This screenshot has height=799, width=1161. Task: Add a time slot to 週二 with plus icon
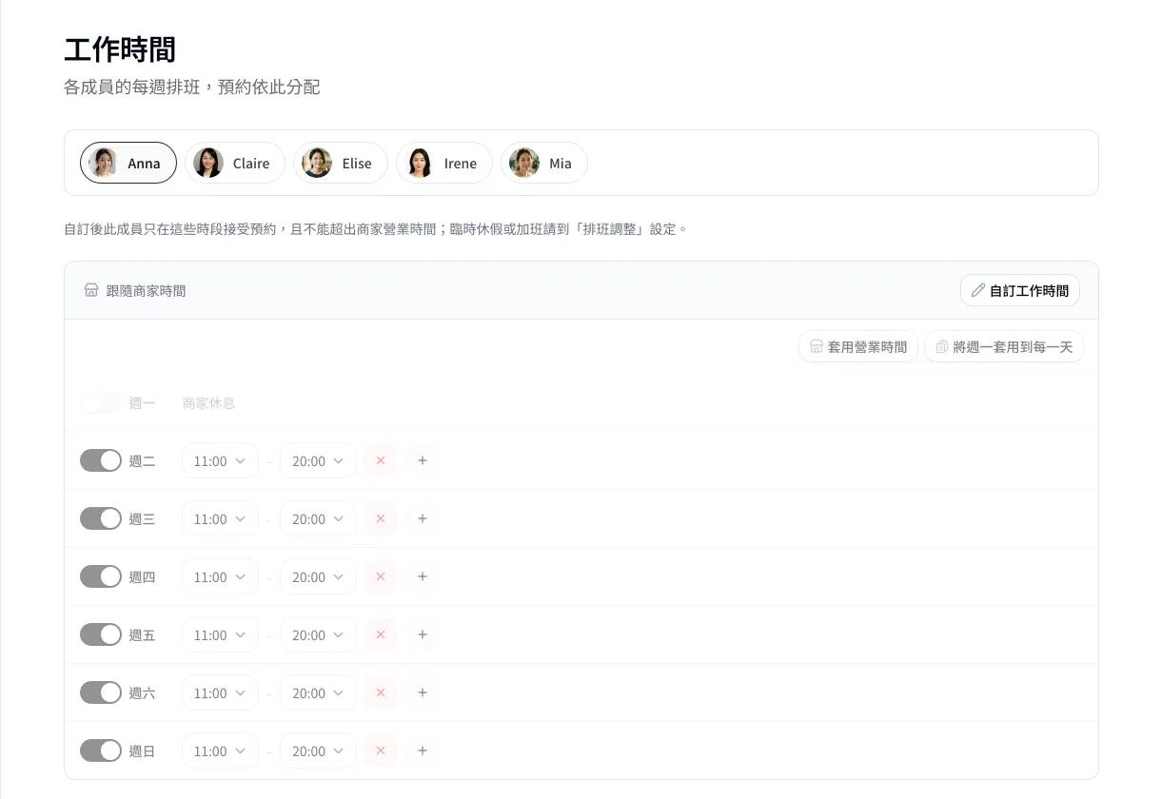pyautogui.click(x=423, y=460)
